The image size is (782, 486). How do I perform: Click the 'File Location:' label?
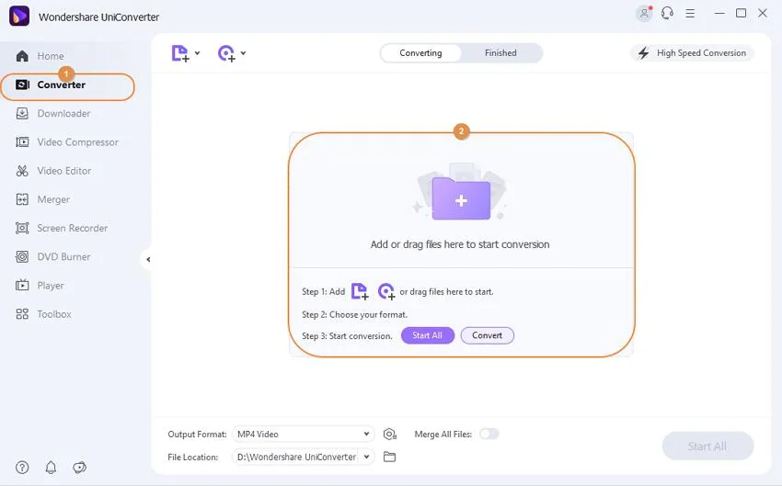[x=192, y=458]
